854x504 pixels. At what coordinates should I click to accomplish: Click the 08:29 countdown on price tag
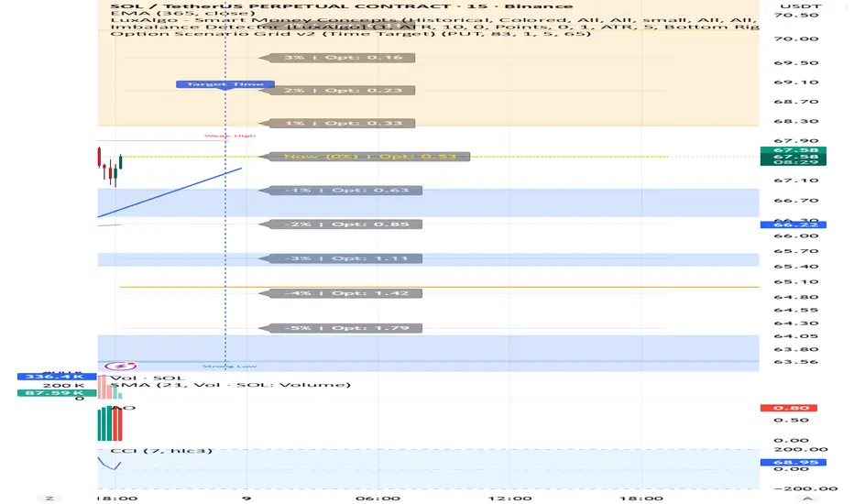(x=795, y=162)
